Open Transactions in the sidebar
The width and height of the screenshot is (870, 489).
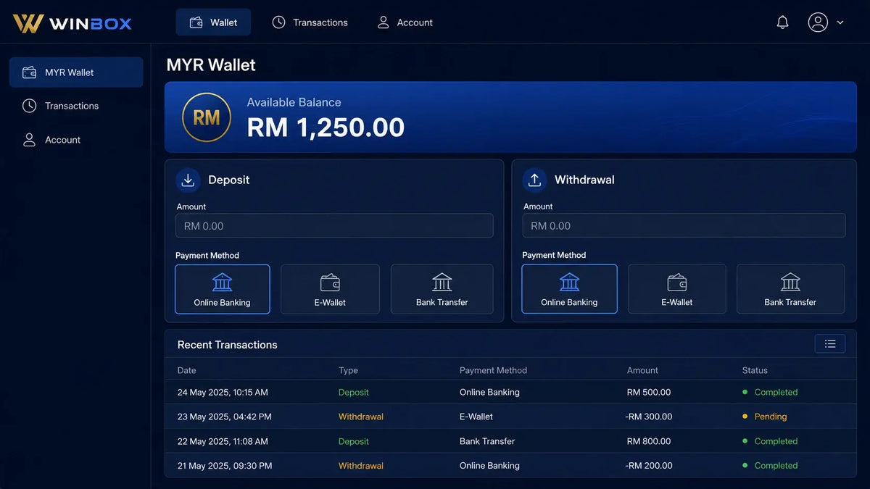pyautogui.click(x=60, y=106)
